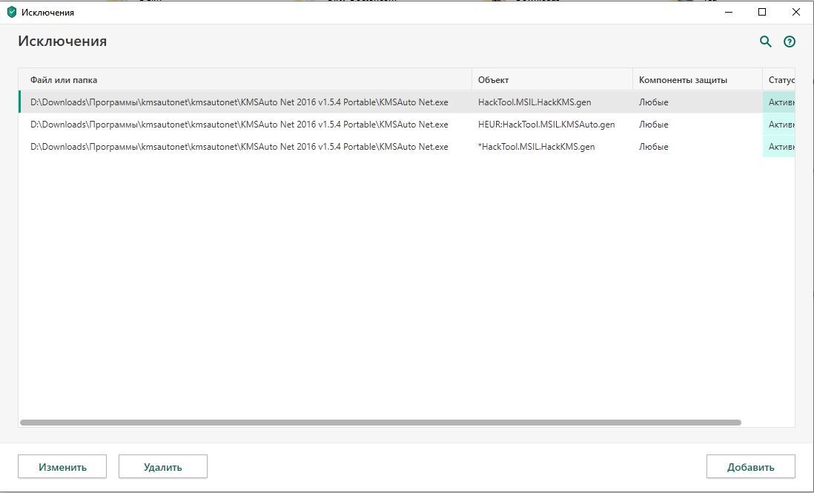Open search in the Исключения window
Screen dimensions: 814x493
point(765,42)
